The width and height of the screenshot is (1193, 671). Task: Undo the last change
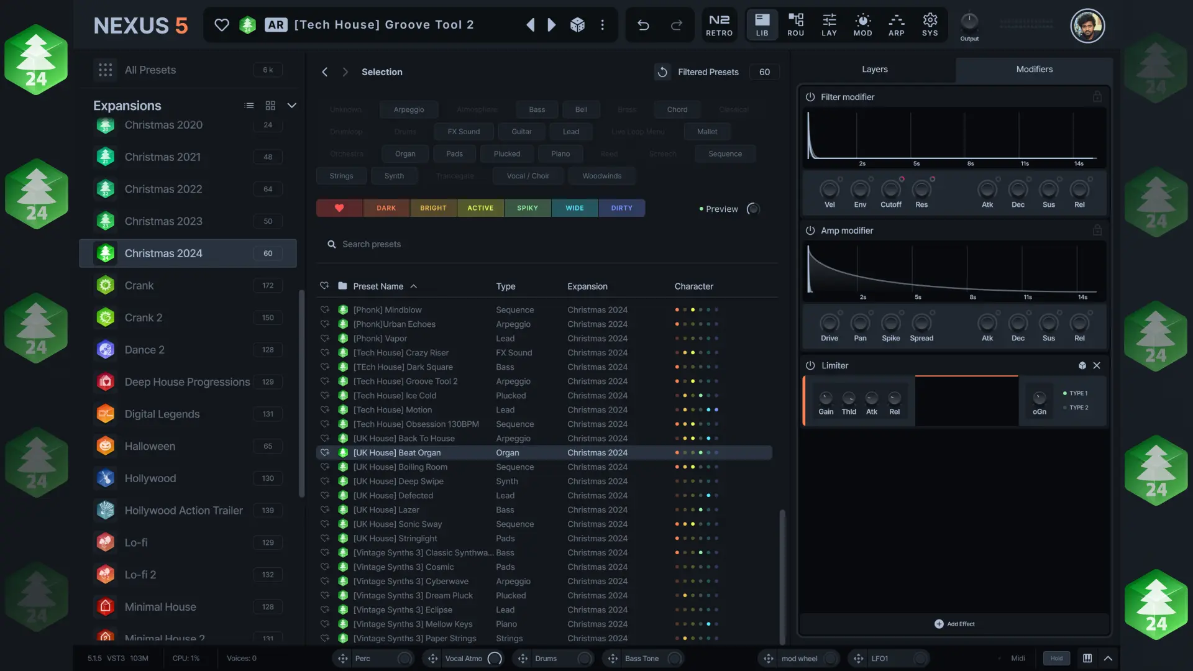(643, 25)
